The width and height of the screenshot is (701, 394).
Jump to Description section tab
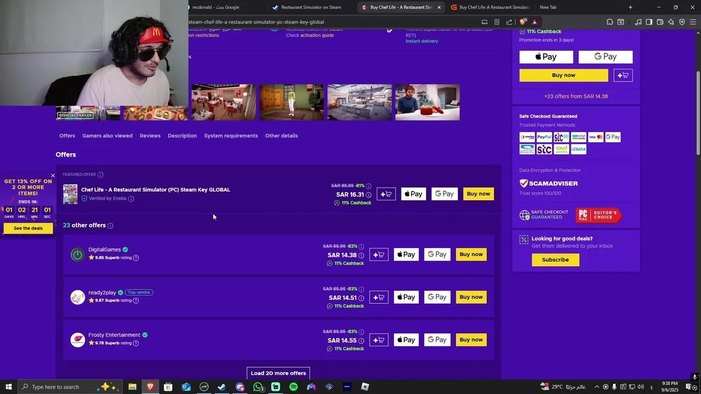(182, 136)
